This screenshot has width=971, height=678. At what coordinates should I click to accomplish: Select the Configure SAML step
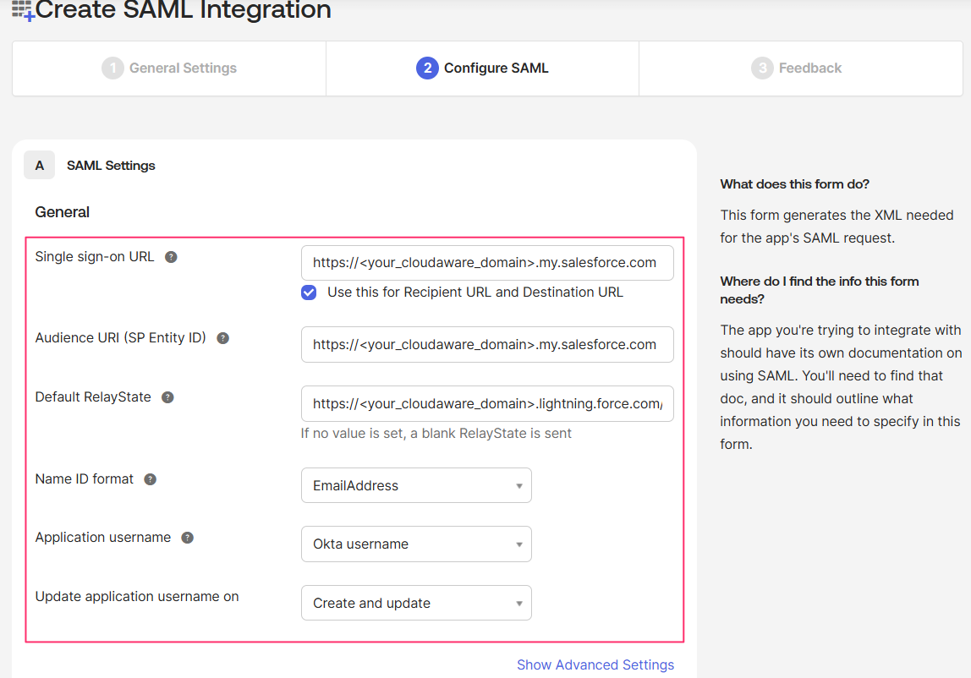(482, 68)
